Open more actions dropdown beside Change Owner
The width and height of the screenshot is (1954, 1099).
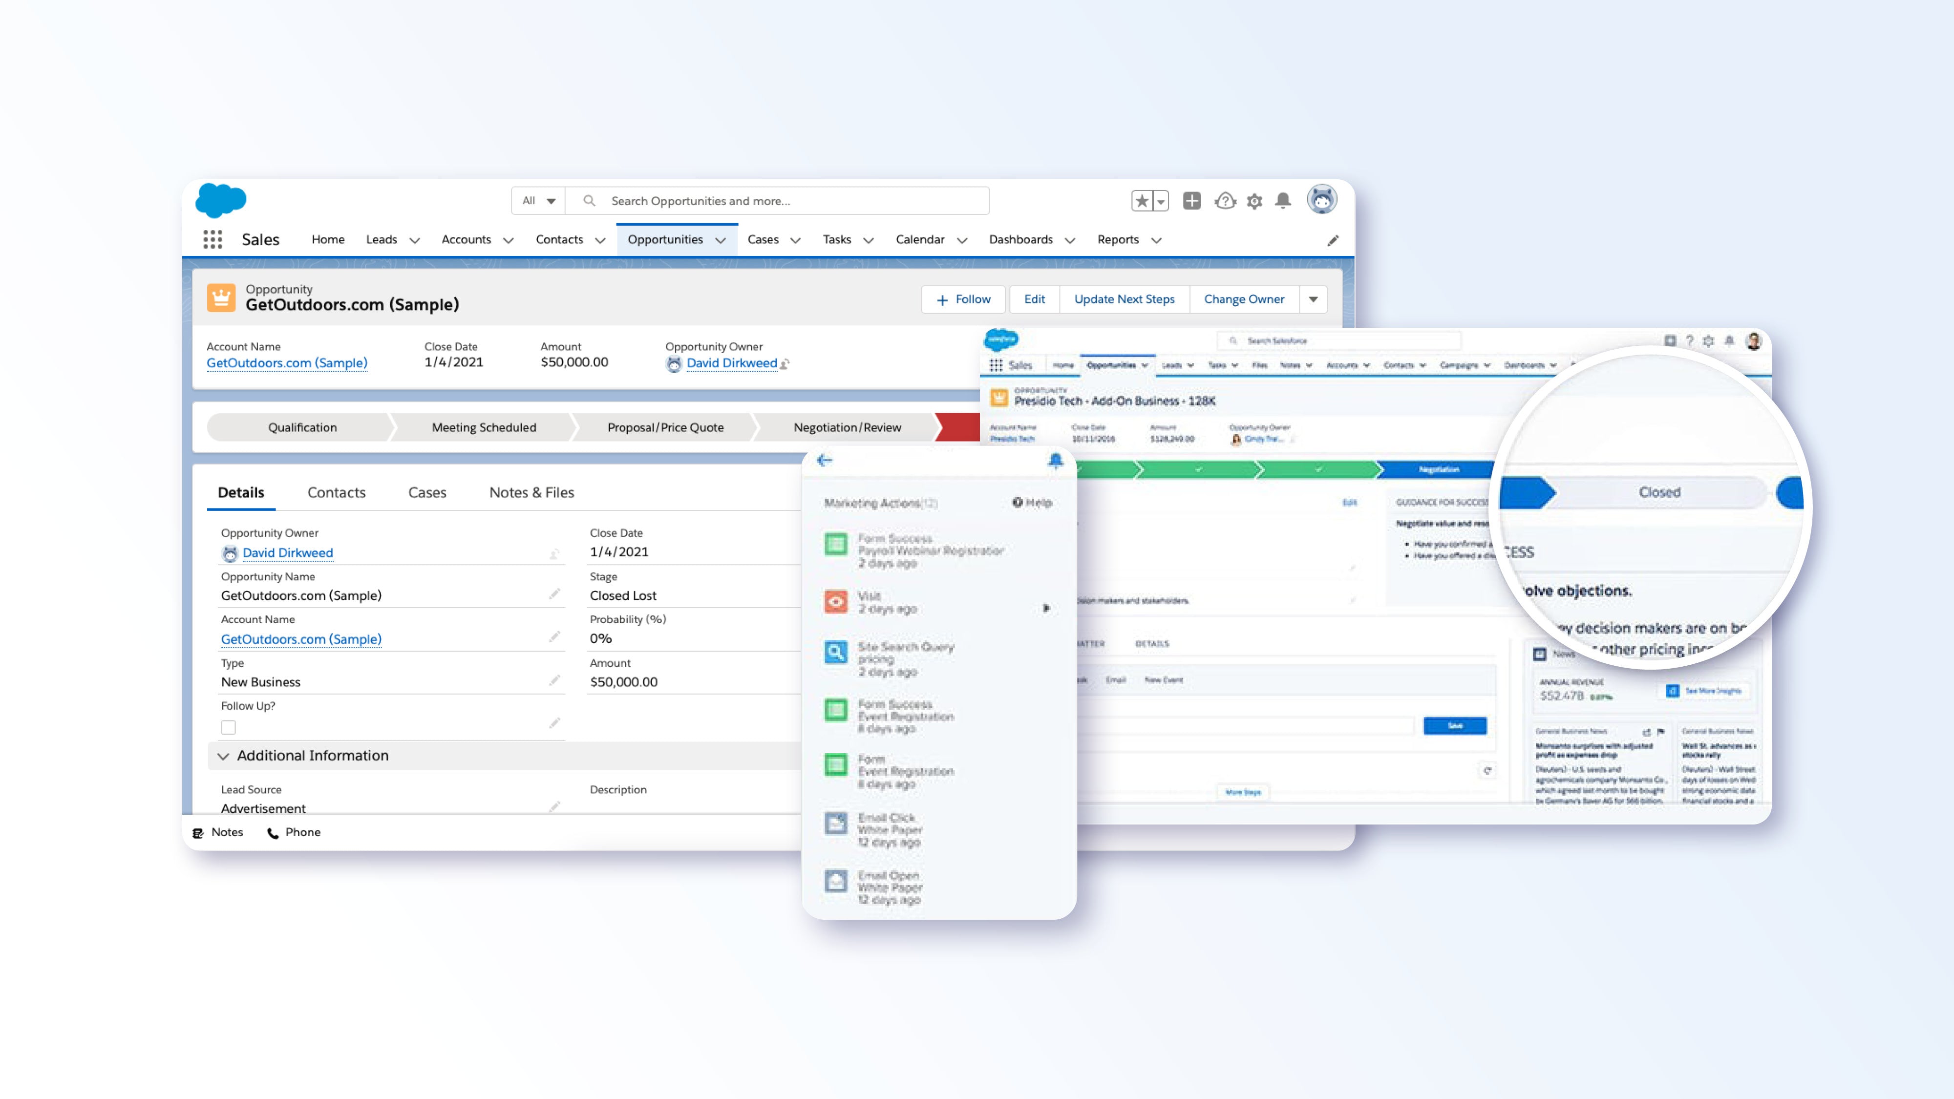click(1313, 299)
